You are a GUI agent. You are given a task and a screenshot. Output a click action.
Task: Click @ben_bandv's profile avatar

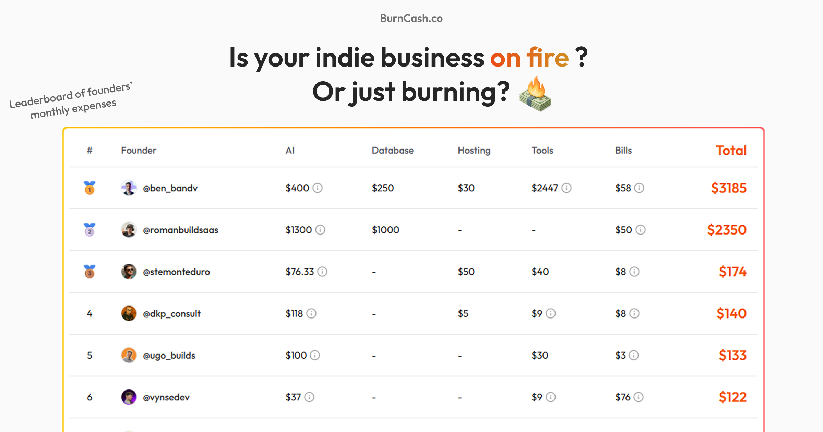[129, 188]
